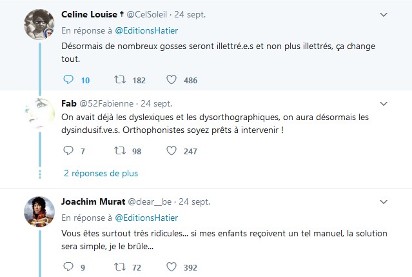Like Celine Louise's tweet with 486 likes

[172, 79]
